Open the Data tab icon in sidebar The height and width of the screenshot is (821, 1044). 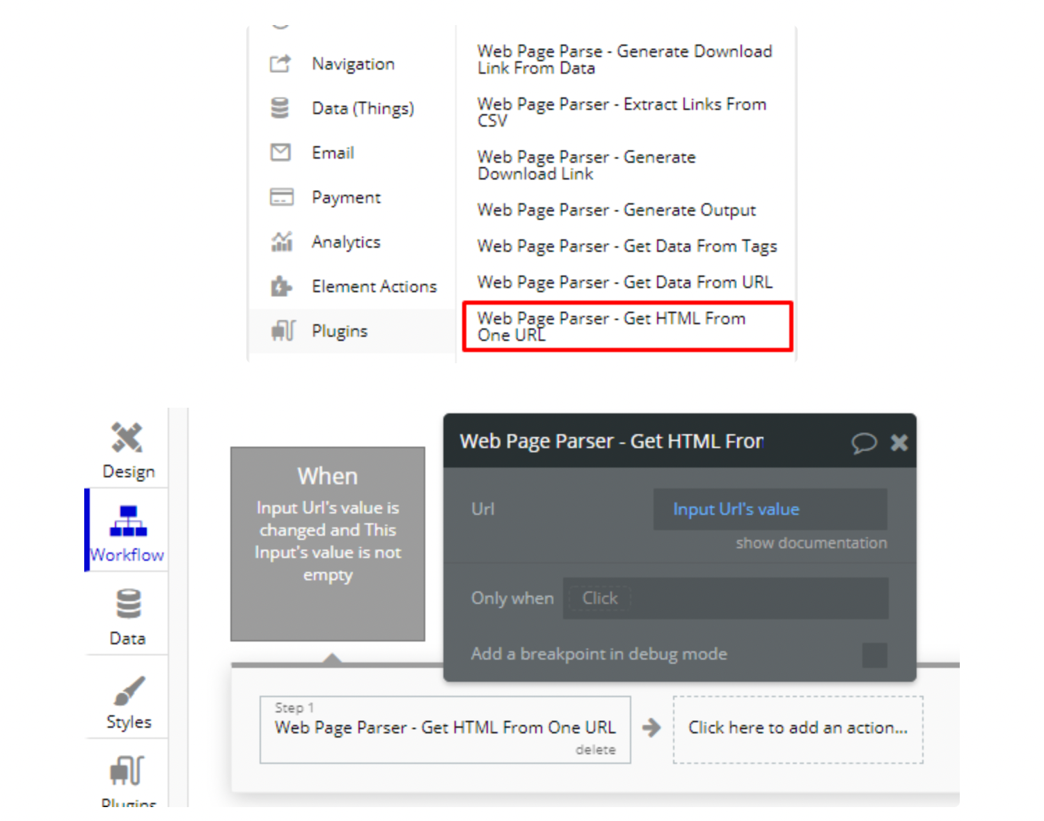click(128, 604)
